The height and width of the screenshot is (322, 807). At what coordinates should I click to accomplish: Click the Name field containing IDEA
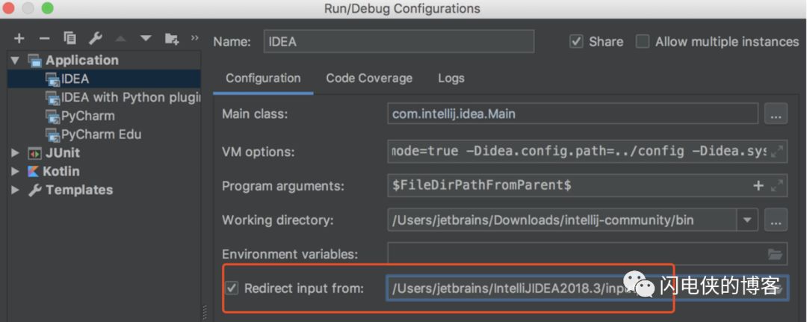[399, 42]
